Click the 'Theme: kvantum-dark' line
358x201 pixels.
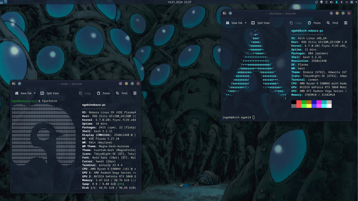109,150
